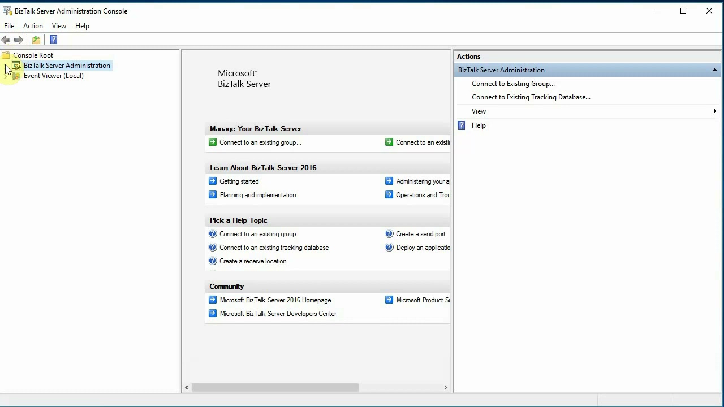Viewport: 724px width, 407px height.
Task: Click View in the Actions pane
Action: coord(479,111)
